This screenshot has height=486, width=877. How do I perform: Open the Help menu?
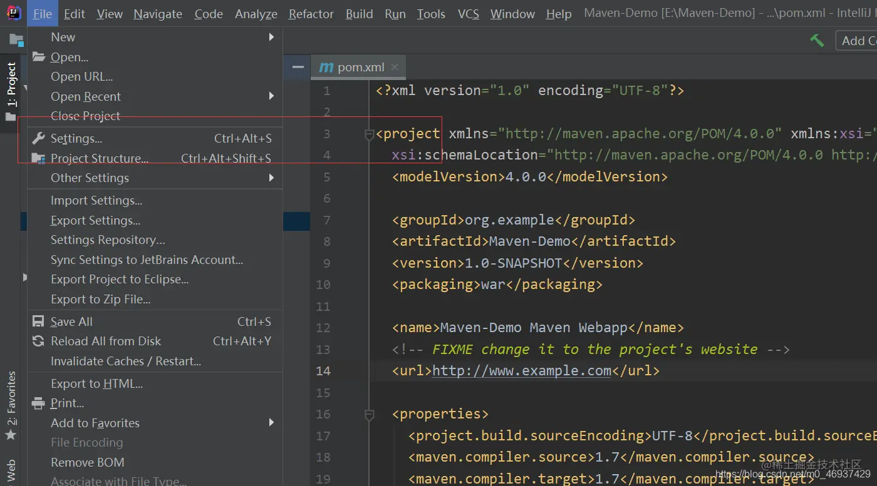[x=558, y=14]
